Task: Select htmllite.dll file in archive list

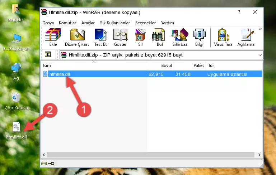Action: pos(60,74)
